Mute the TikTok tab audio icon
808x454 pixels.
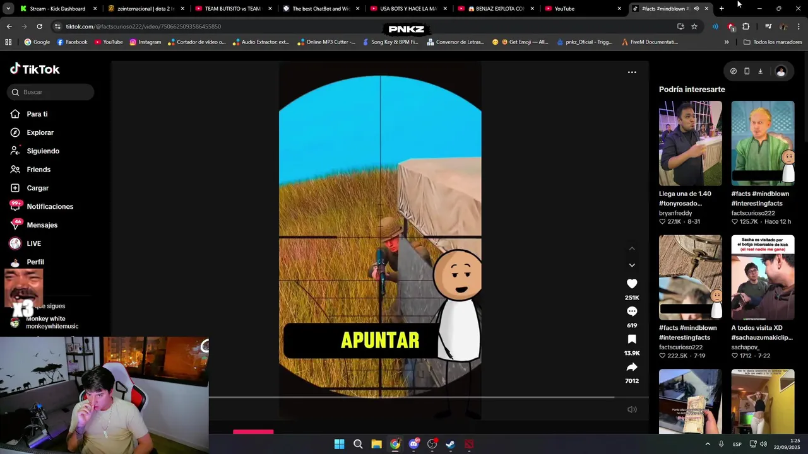[696, 9]
